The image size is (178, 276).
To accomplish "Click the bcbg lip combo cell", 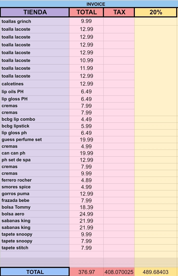I will [x=35, y=119].
